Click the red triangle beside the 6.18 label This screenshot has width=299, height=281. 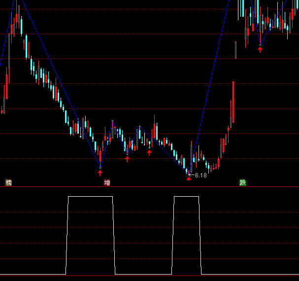point(188,178)
